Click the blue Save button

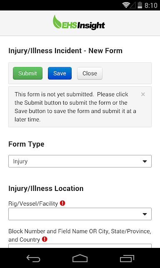(60, 73)
